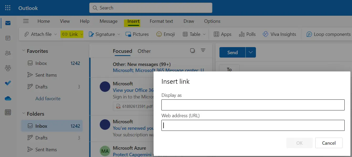Screen dimensions: 352x157
Task: Cancel the Insert link dialog
Action: pyautogui.click(x=329, y=143)
